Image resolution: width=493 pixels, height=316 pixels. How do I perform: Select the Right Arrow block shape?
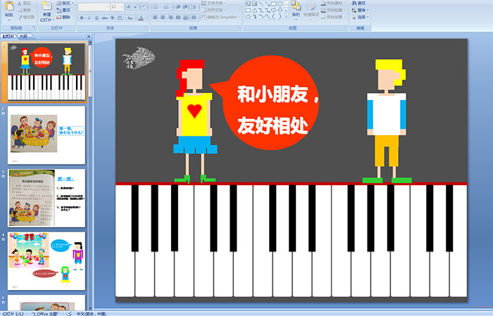273,10
